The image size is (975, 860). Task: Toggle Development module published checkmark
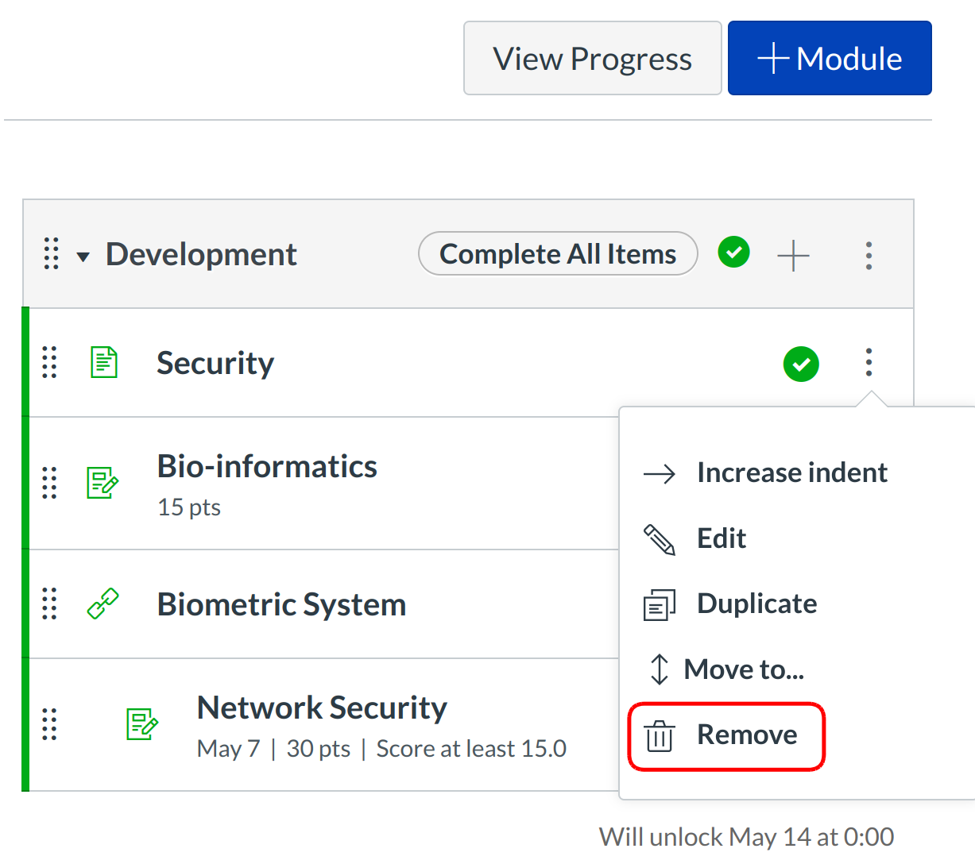733,253
